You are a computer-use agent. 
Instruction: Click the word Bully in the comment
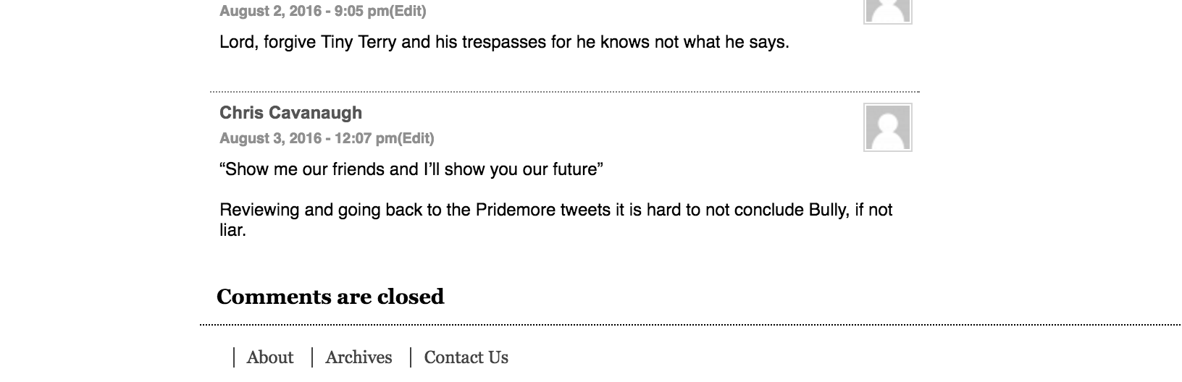pyautogui.click(x=826, y=211)
